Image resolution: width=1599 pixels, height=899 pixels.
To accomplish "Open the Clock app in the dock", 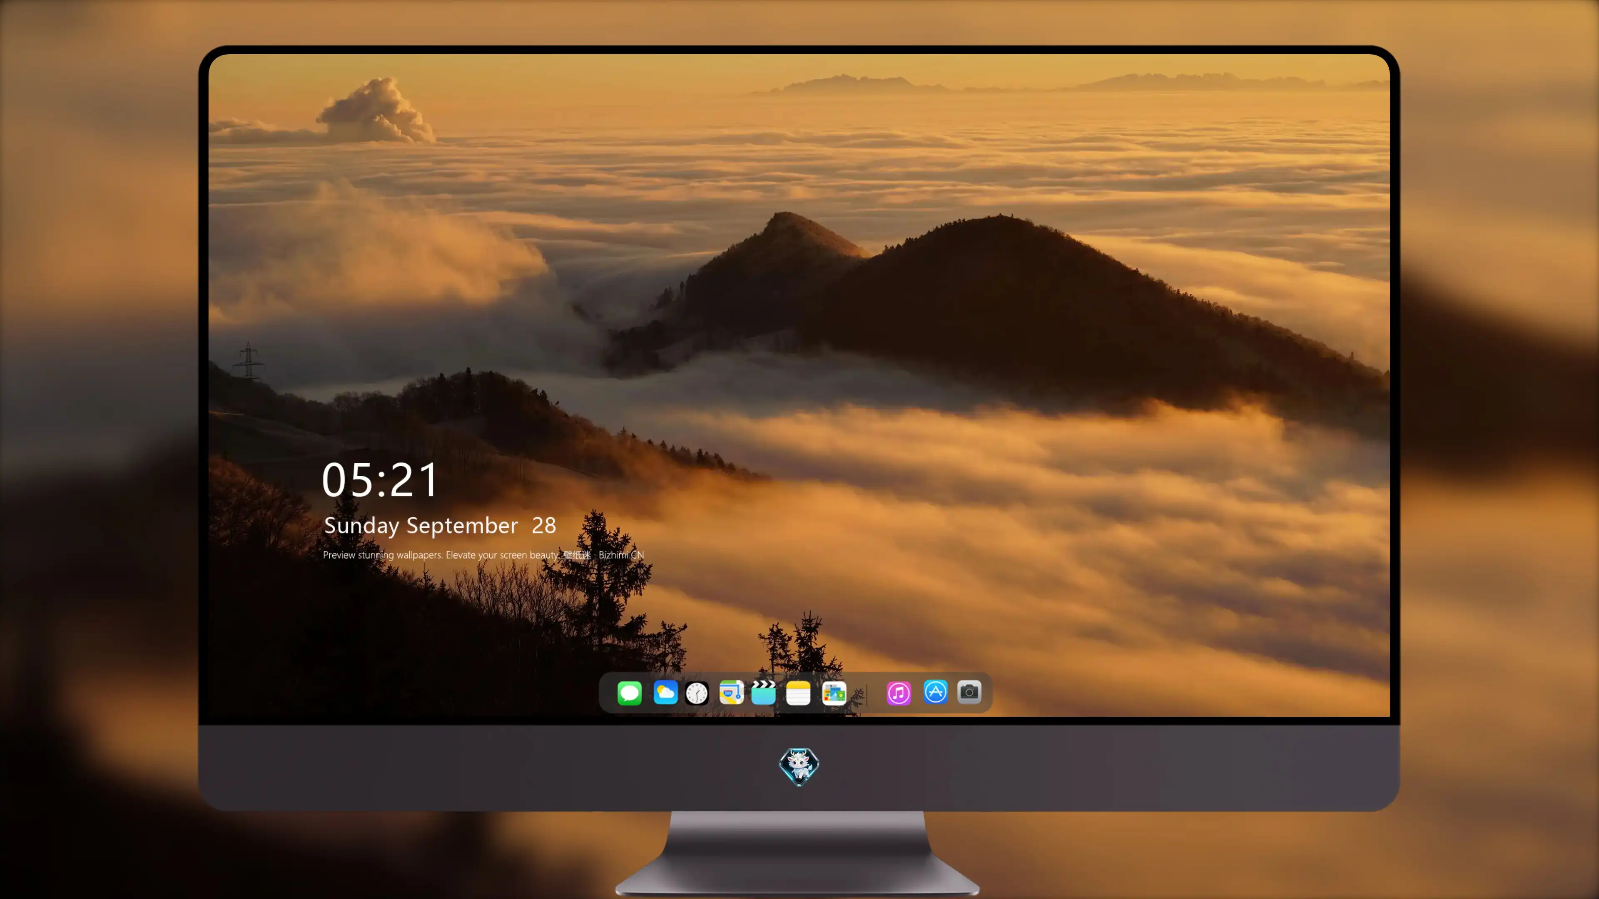I will 697,693.
